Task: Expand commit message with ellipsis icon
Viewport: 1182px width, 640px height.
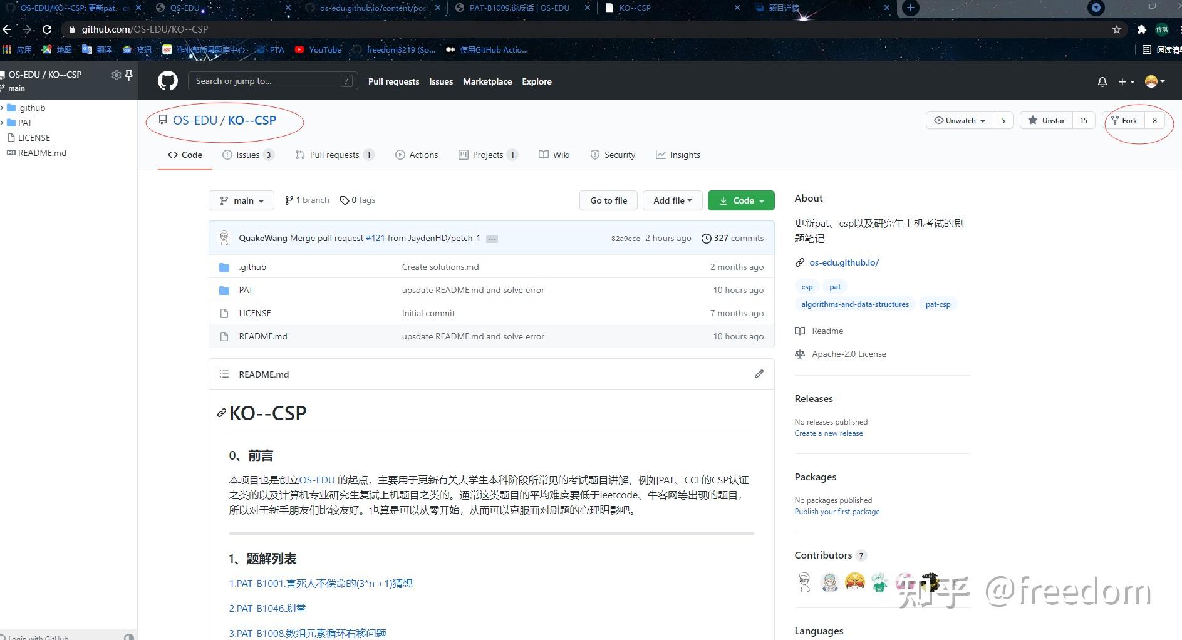Action: click(x=492, y=239)
